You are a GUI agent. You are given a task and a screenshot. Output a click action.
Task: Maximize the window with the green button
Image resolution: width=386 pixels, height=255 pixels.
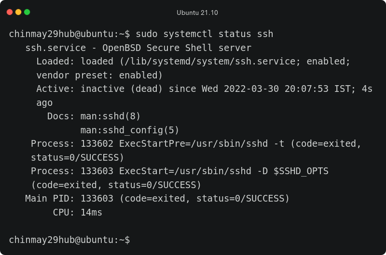(27, 12)
